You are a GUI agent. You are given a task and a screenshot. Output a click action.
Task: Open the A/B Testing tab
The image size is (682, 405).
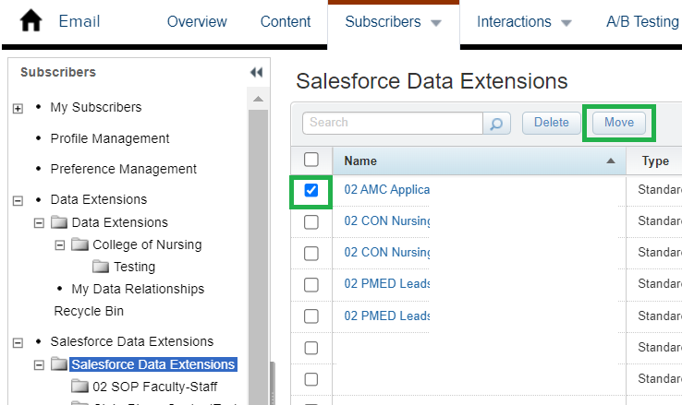click(x=642, y=21)
